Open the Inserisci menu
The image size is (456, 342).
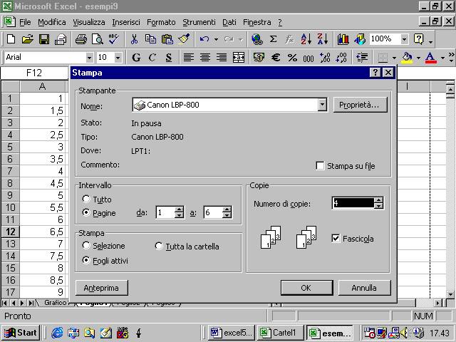point(126,22)
